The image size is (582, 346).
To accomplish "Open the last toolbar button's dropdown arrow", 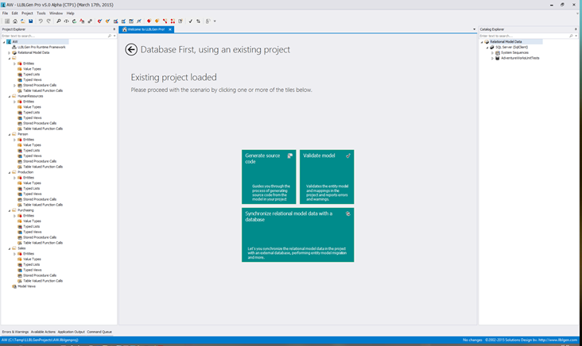I will [215, 21].
